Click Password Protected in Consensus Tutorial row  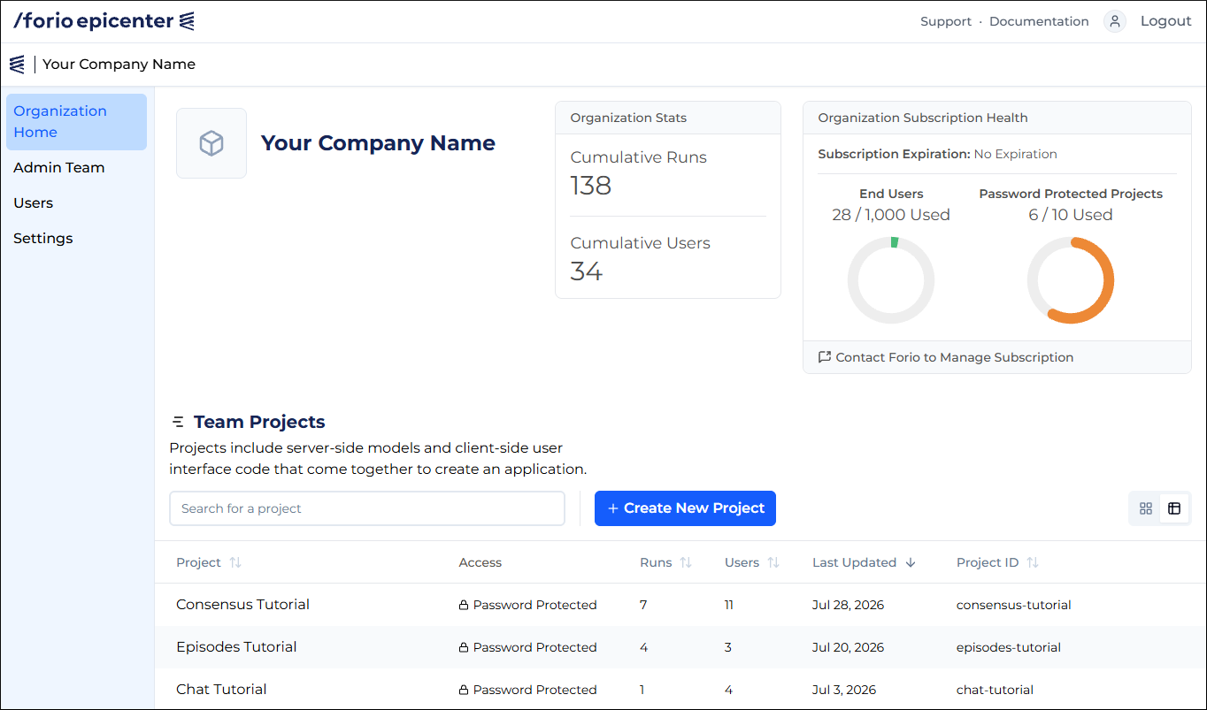[x=527, y=605]
